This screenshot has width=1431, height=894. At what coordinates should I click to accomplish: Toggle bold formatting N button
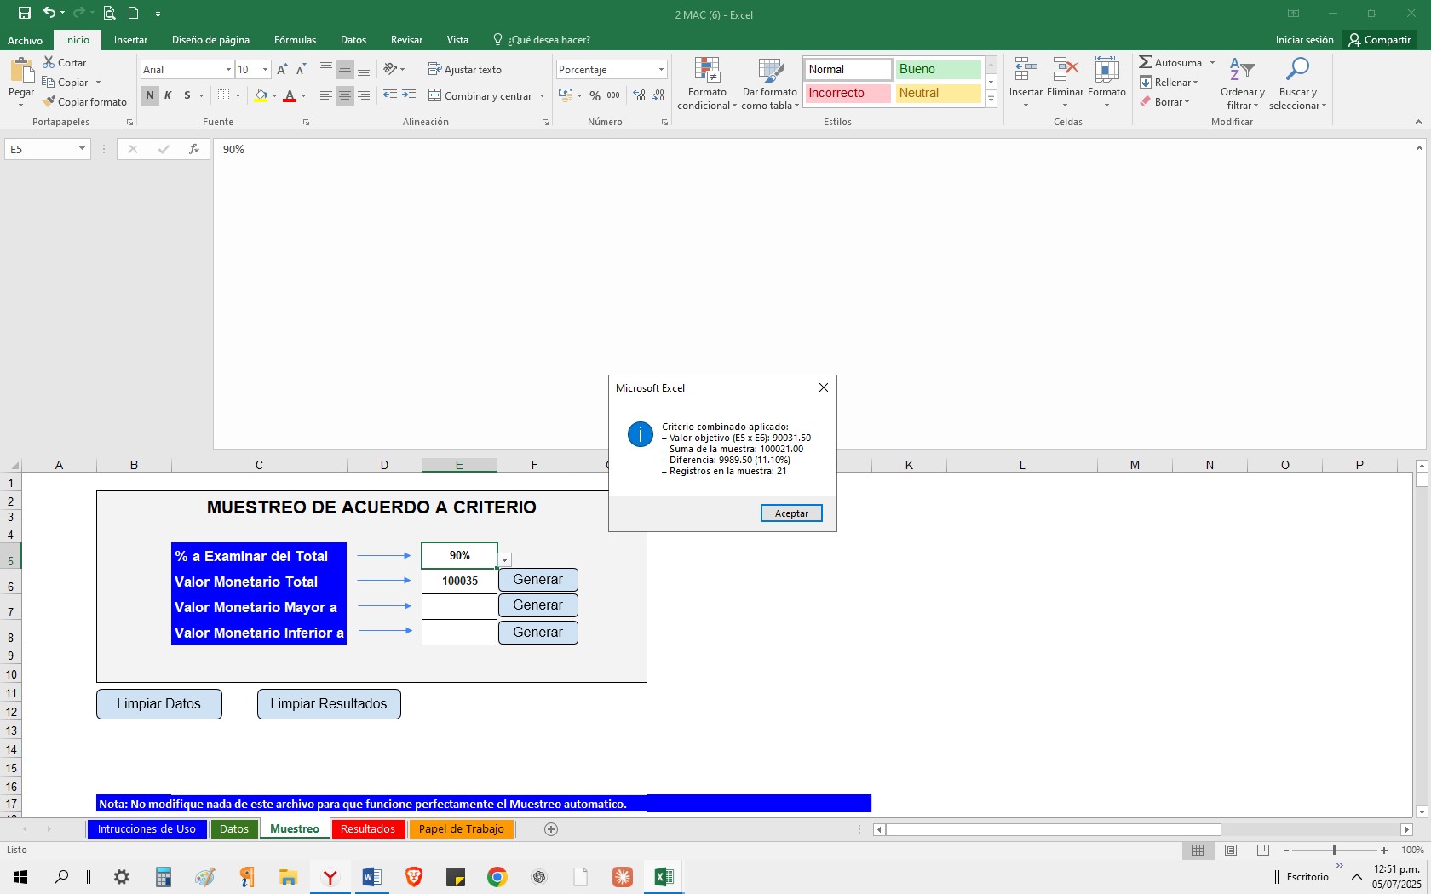[x=150, y=95]
